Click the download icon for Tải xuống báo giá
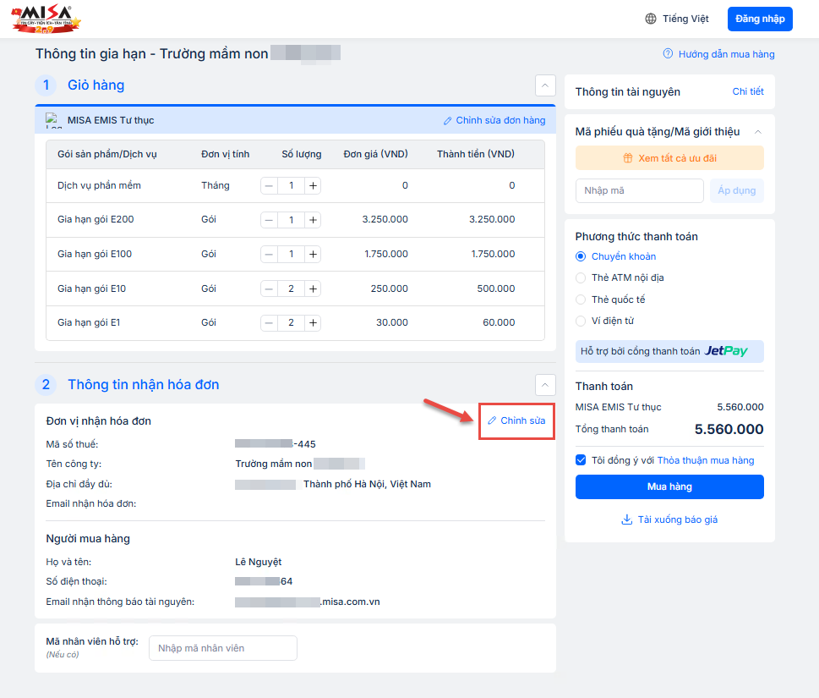The height and width of the screenshot is (698, 819). pyautogui.click(x=626, y=519)
